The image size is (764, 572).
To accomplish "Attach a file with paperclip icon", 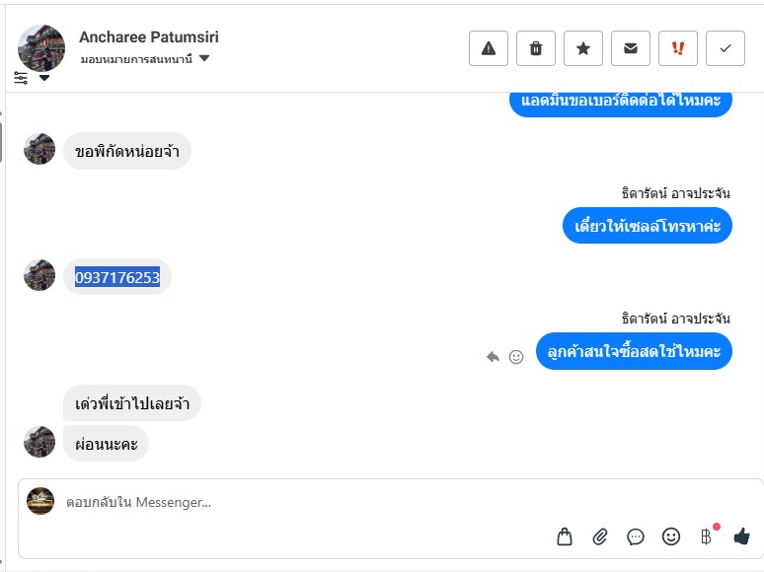I will 600,536.
